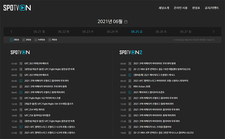The height and width of the screenshot is (139, 225).
Task: Click 04:00 UFC 263 아데산야:베토리 program
Action: (x=37, y=75)
